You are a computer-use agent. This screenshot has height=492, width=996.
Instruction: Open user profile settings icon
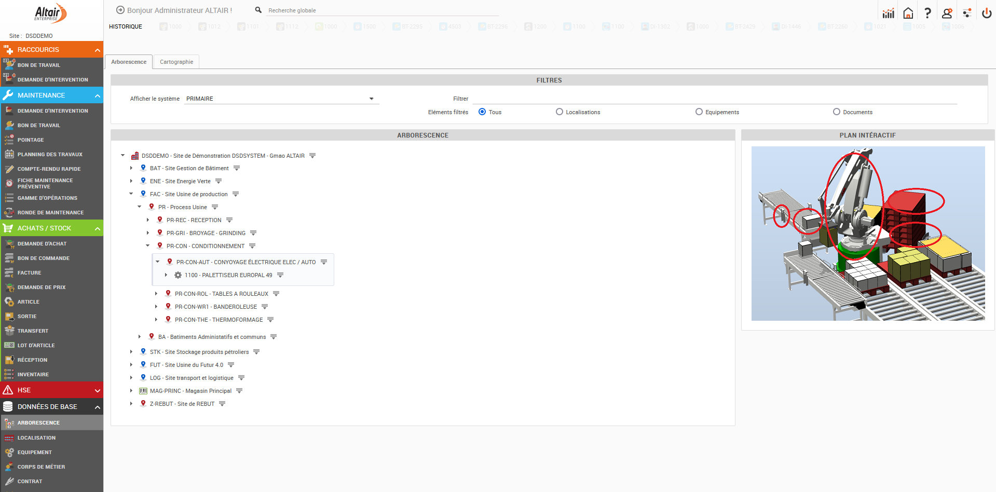coord(947,13)
